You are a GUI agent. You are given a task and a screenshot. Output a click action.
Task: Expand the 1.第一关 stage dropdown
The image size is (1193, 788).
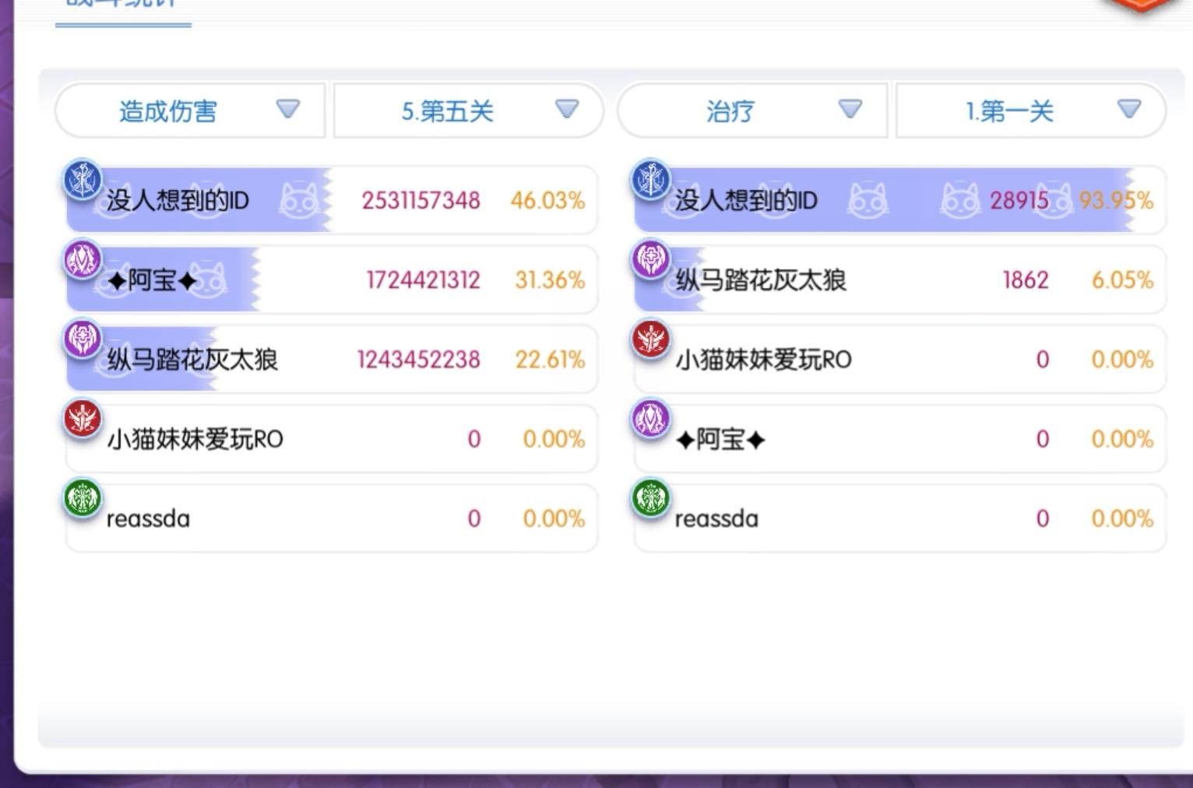click(1030, 111)
